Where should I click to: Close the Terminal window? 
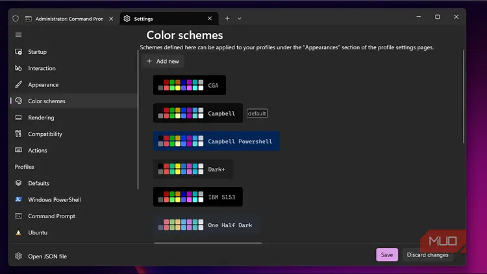456,17
